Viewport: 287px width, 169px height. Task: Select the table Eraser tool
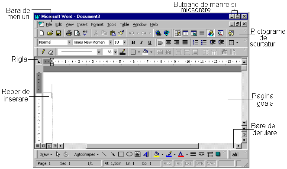click(50, 52)
